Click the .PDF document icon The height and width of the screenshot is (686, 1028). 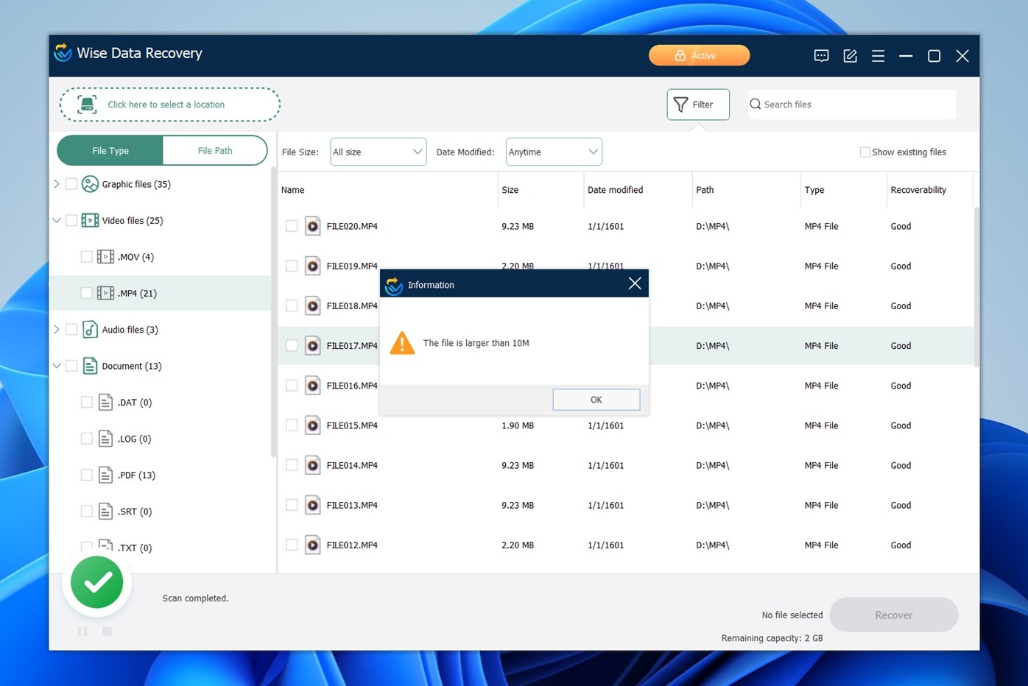click(105, 475)
